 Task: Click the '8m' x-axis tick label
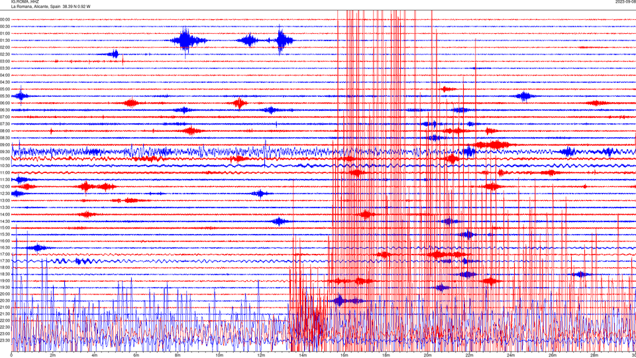coord(178,355)
